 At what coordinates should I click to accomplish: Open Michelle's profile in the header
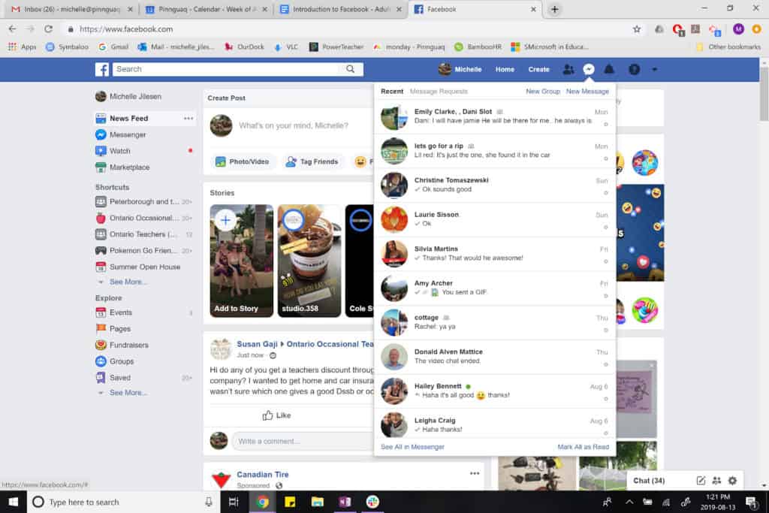pos(460,69)
